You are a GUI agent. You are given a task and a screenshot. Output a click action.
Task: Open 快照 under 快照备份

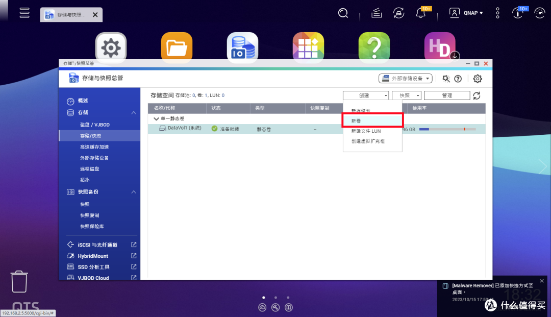coord(85,204)
